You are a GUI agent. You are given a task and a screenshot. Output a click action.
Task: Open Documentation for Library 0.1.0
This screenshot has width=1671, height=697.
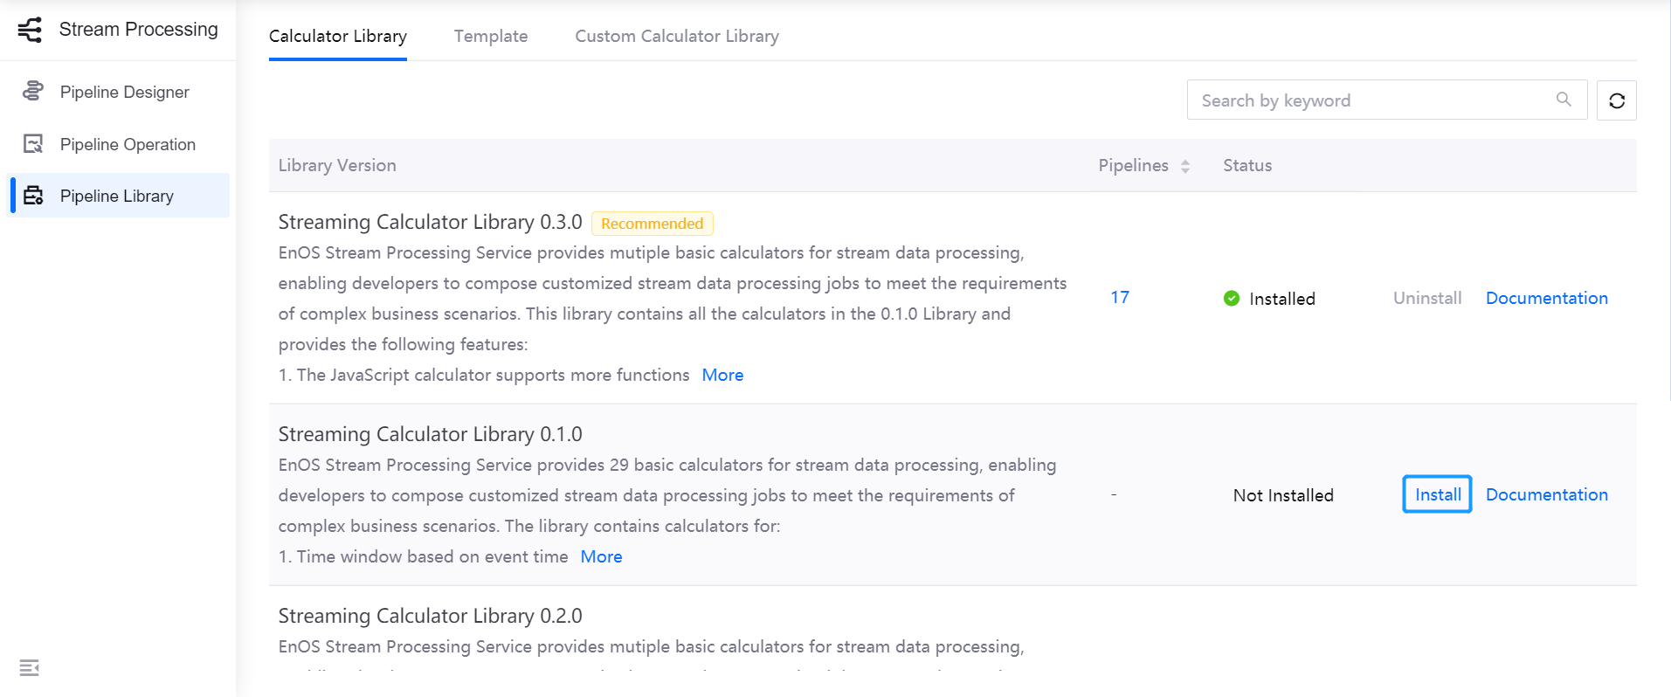coord(1547,494)
